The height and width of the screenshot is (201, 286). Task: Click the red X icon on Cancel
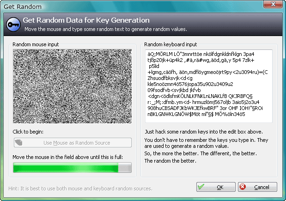tap(243, 187)
